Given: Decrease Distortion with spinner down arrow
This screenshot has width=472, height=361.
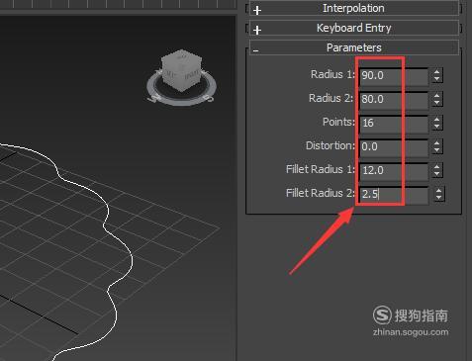Looking at the screenshot, I should pyautogui.click(x=436, y=150).
